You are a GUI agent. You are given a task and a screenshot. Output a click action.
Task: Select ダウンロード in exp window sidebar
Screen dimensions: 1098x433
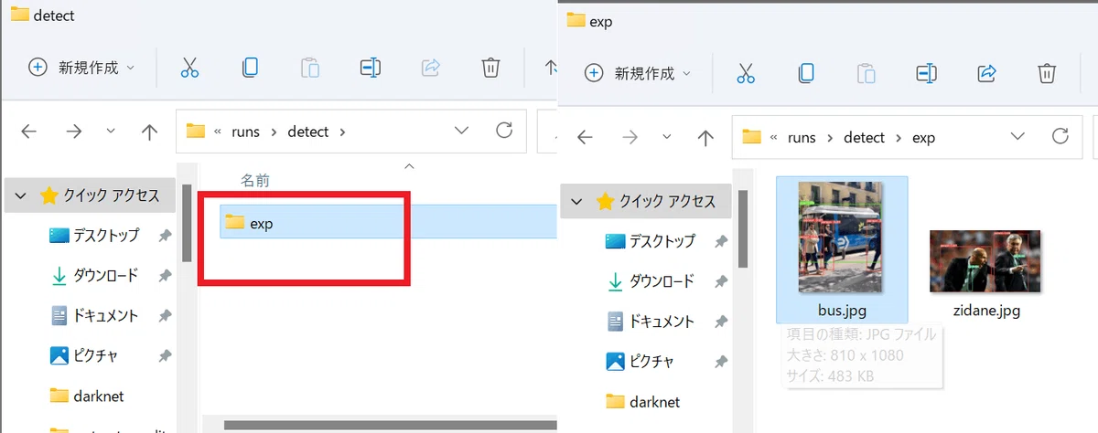point(650,281)
